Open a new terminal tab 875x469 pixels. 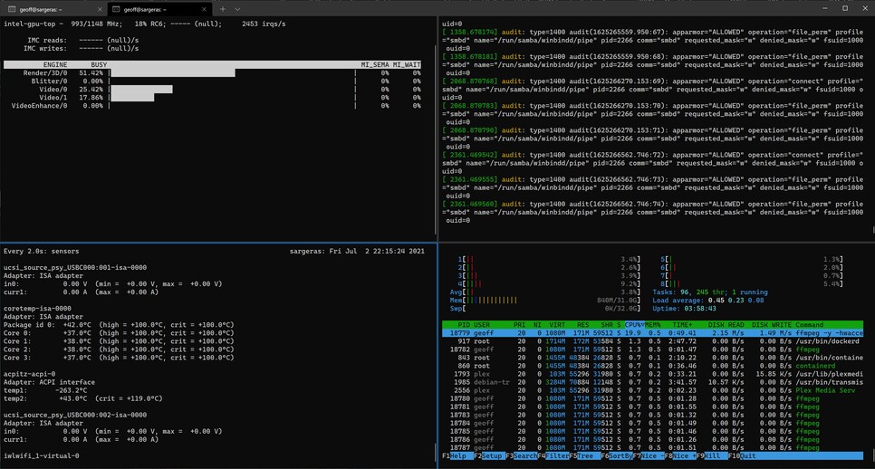click(x=222, y=8)
